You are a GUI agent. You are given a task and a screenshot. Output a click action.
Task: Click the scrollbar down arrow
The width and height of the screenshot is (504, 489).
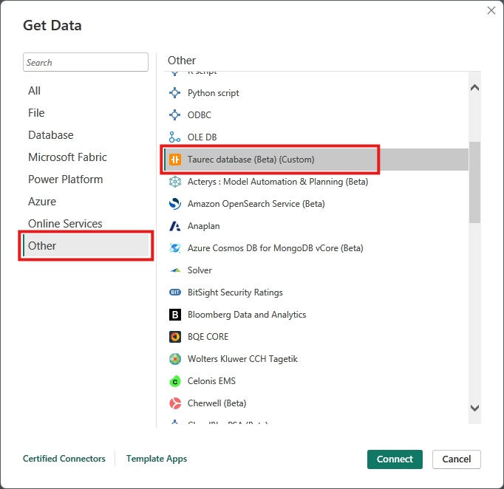click(474, 408)
